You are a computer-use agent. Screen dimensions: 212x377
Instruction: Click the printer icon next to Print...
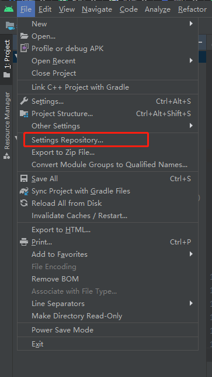pos(24,242)
